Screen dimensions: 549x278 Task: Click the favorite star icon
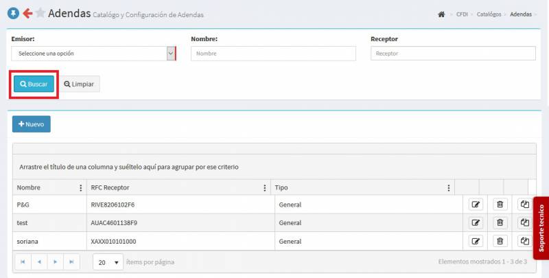[40, 13]
